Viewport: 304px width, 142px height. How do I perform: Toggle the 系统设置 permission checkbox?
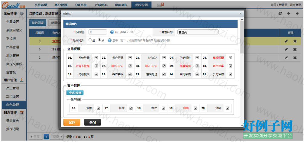click(230, 58)
